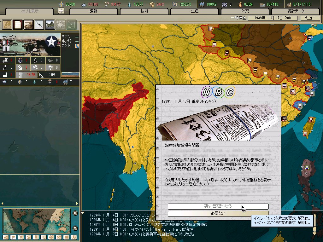The height and width of the screenshot is (242, 323).
Task: Switch to weather map mode
Action: (21, 237)
